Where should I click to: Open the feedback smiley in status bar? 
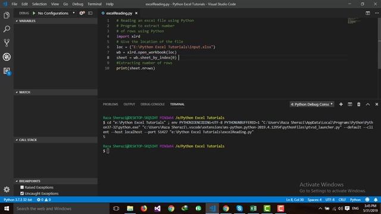coord(367,200)
